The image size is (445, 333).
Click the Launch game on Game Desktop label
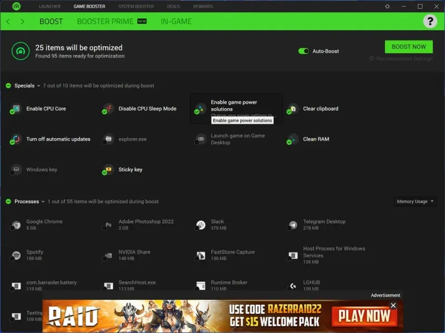(x=238, y=139)
